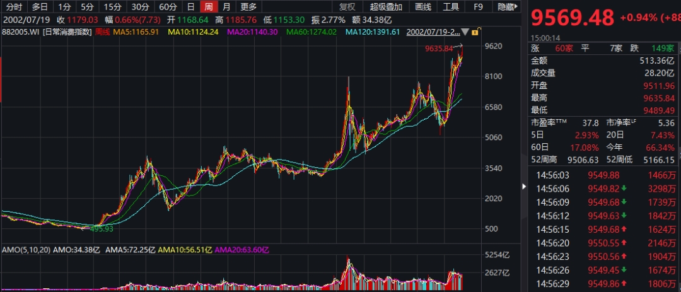Click 隐藏 to hide side panel

pos(506,6)
